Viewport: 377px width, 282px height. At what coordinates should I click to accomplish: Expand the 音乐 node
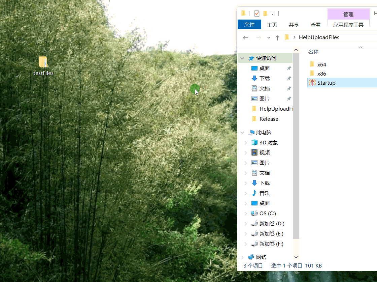coord(245,193)
